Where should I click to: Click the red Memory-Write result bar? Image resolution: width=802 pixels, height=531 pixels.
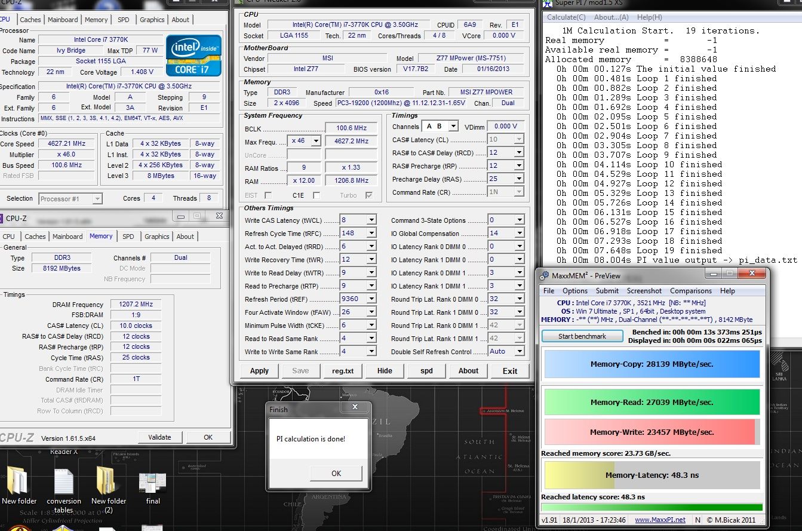coord(652,432)
